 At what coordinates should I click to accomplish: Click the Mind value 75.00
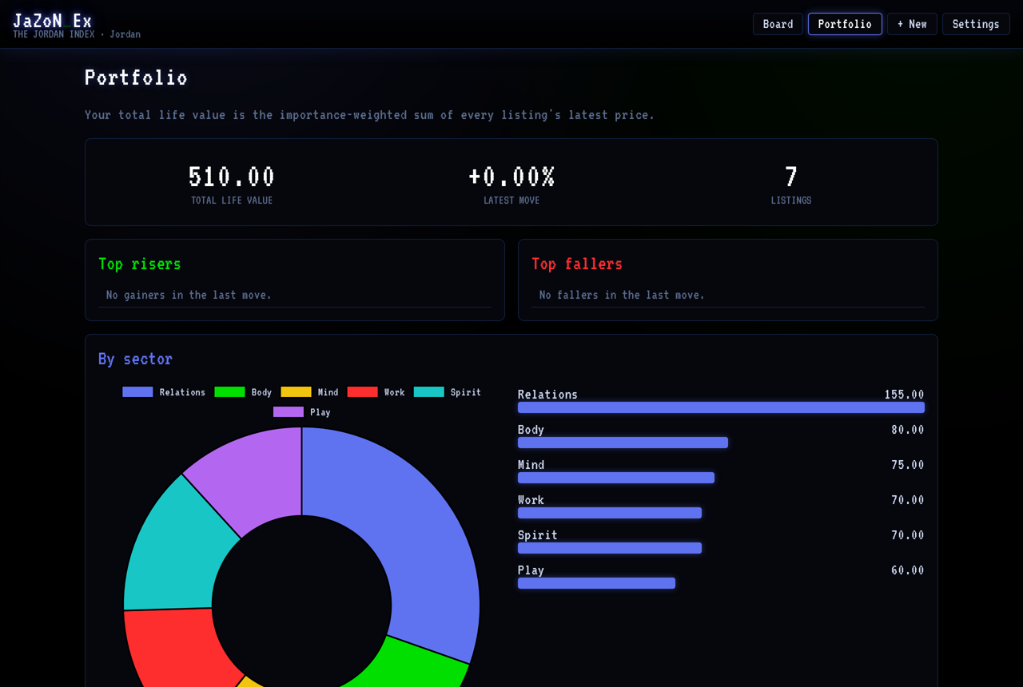point(908,465)
